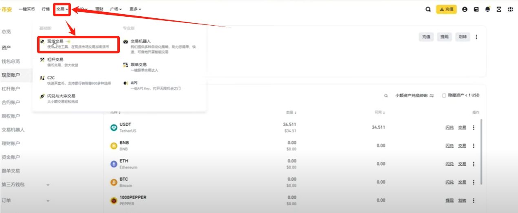Click 交易 link in BNB row
This screenshot has width=518, height=213.
point(462,145)
